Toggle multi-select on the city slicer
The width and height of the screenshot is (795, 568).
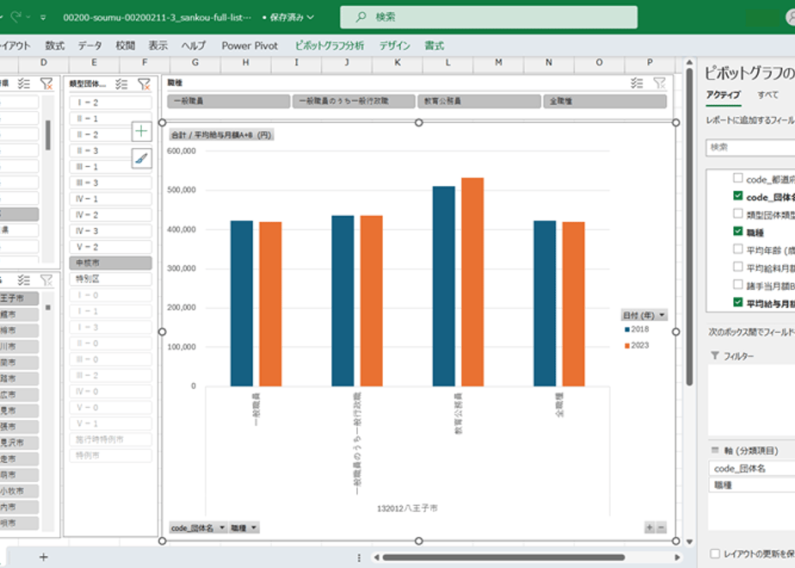tap(24, 280)
